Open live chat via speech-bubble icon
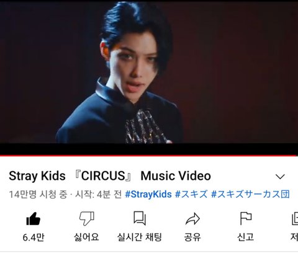The image size is (298, 253). click(x=140, y=218)
